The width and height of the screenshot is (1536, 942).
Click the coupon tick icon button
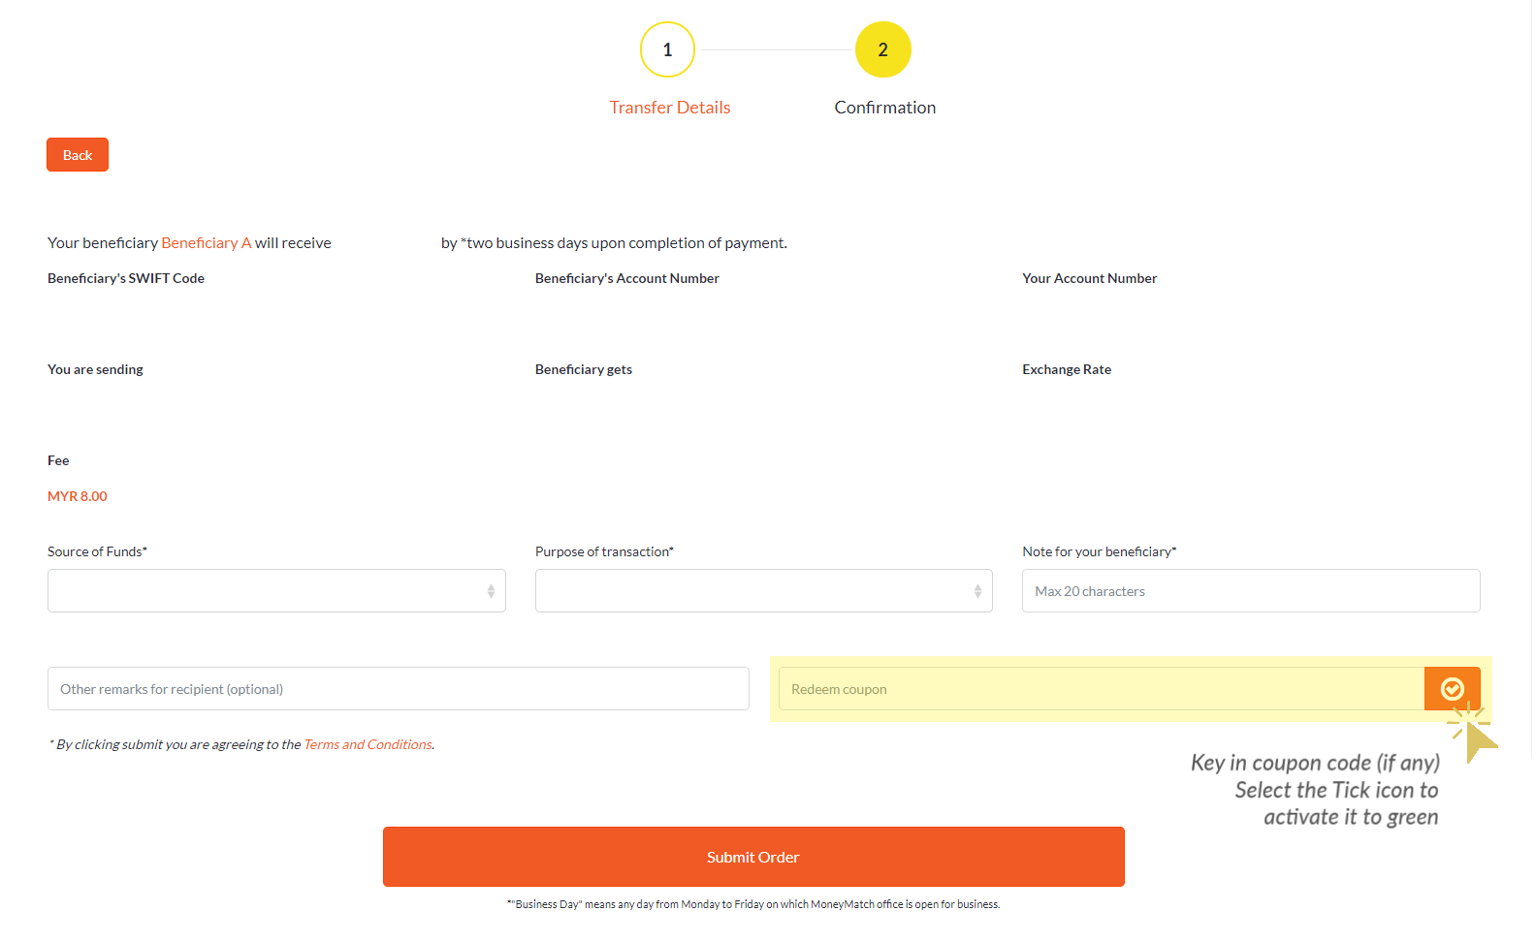(x=1452, y=689)
